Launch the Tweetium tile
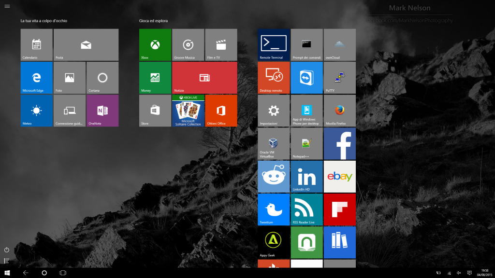The image size is (495, 278). point(274,209)
